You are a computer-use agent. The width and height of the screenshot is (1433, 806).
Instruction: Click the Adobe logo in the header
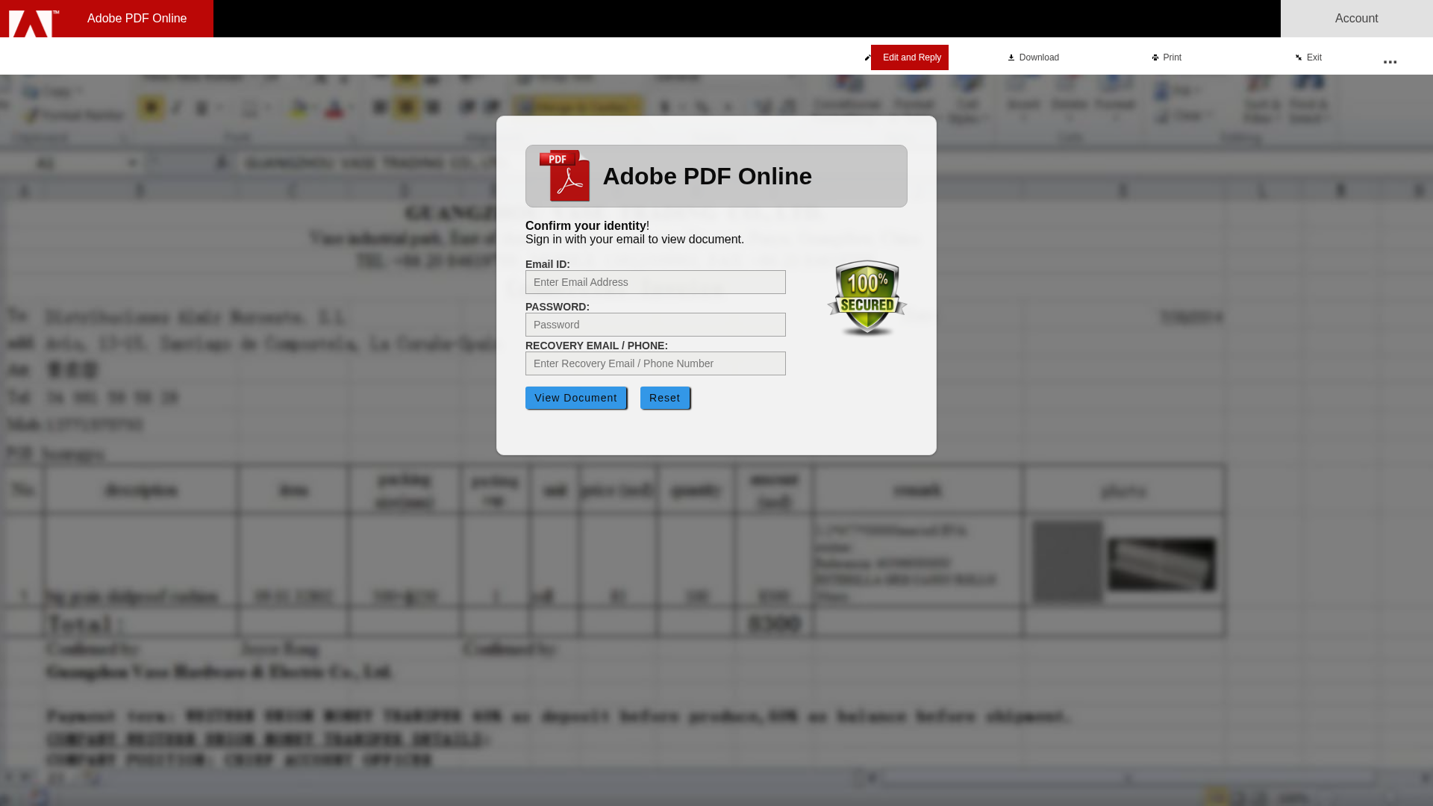[x=34, y=23]
